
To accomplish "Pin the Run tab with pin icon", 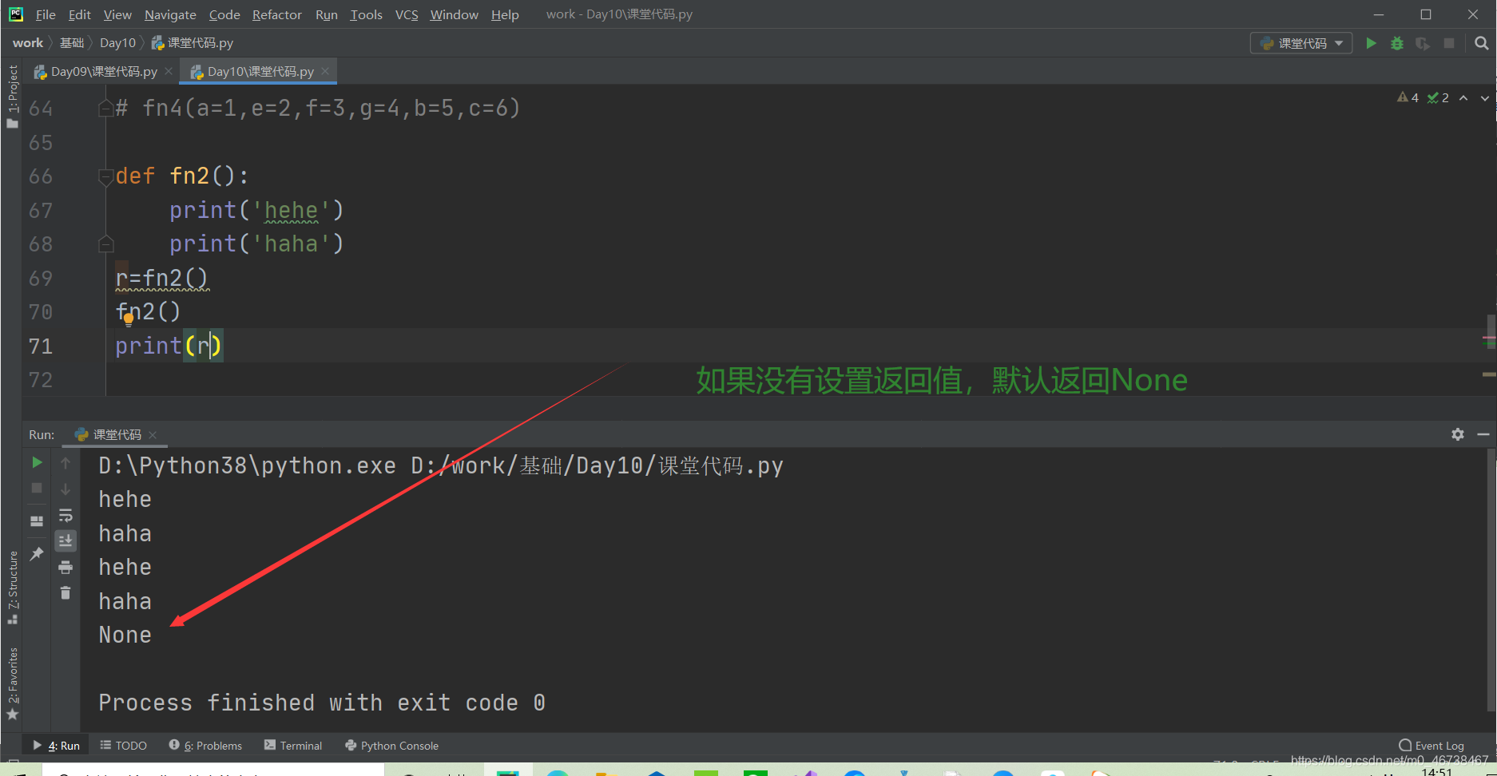I will tap(37, 553).
